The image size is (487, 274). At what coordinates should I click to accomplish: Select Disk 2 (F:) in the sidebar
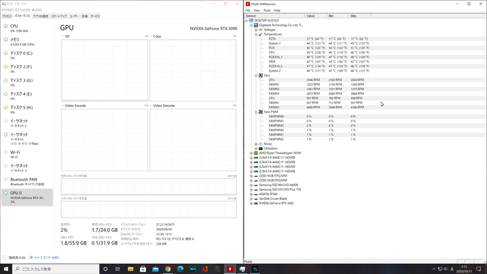27,69
